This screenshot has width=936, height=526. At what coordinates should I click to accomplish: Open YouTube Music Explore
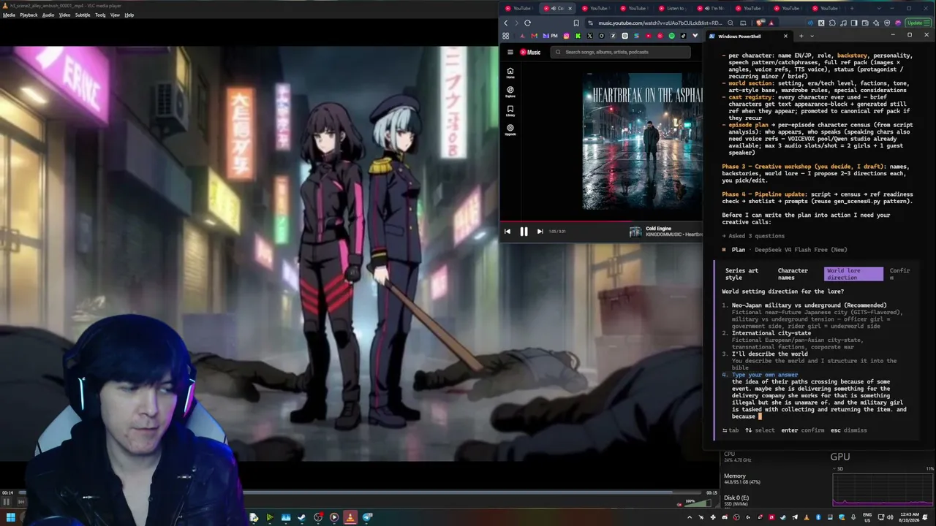(x=510, y=91)
